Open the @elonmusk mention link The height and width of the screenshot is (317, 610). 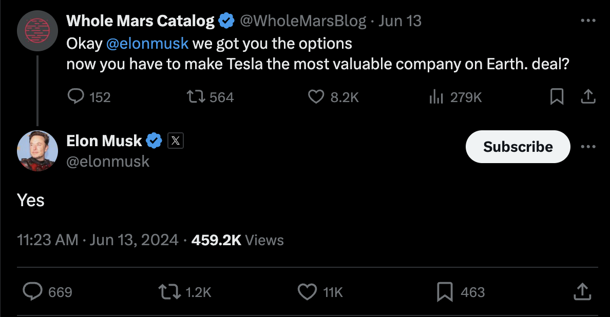point(147,44)
